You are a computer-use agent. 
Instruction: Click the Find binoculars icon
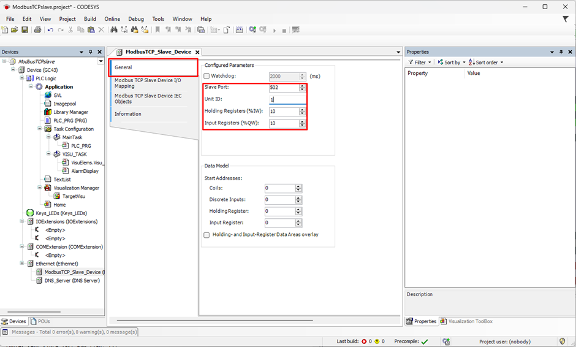[x=114, y=30]
